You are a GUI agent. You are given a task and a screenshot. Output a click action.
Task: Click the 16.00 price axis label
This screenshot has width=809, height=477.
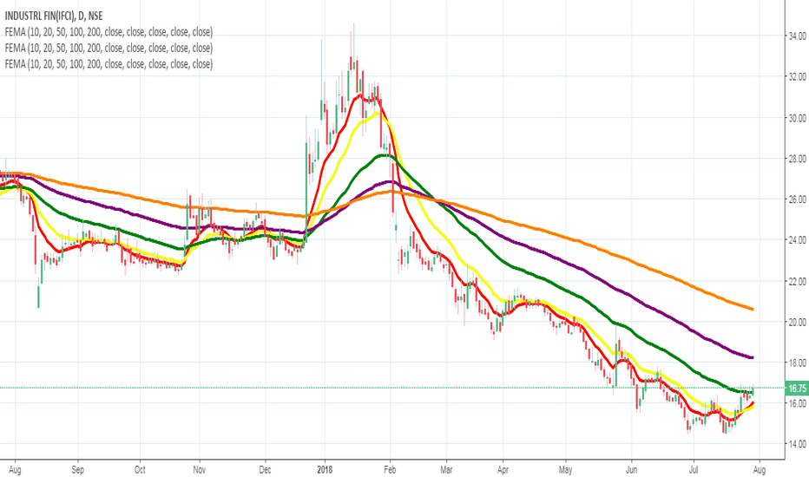click(797, 403)
